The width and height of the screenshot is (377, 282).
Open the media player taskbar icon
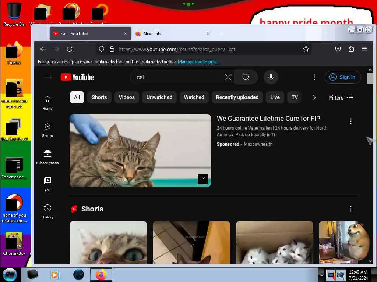pyautogui.click(x=54, y=275)
